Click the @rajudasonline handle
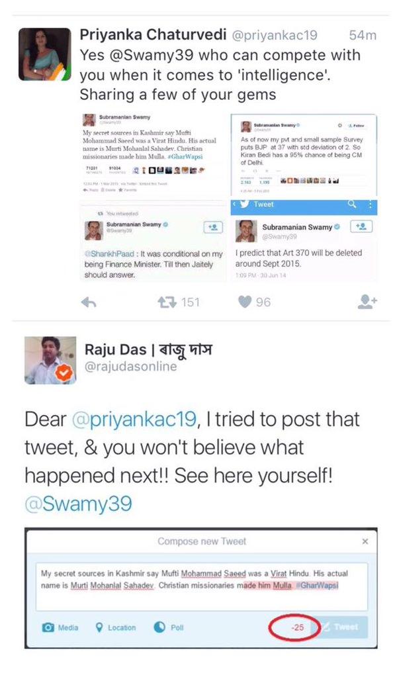 [131, 367]
